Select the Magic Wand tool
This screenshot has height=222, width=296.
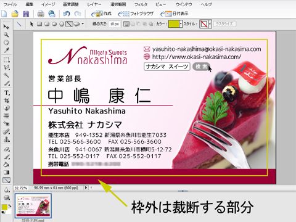[x=6, y=75]
